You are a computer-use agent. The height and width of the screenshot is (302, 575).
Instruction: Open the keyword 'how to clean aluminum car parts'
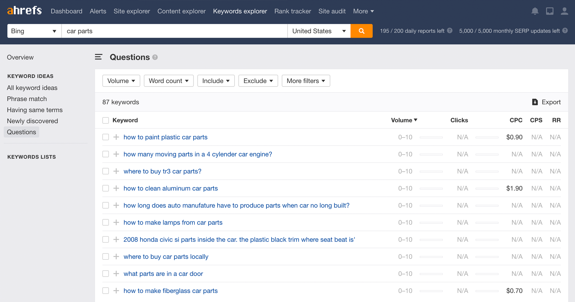coord(170,188)
